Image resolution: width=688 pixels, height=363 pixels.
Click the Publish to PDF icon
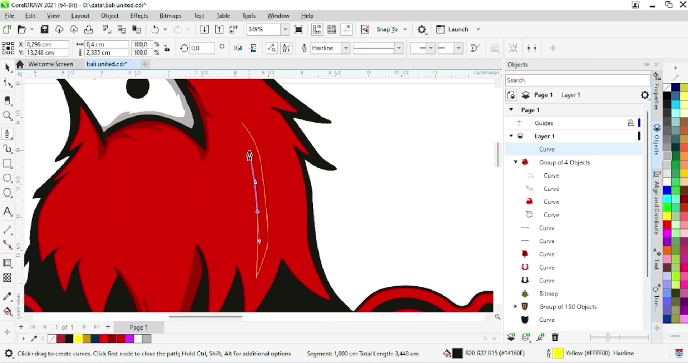pos(234,29)
